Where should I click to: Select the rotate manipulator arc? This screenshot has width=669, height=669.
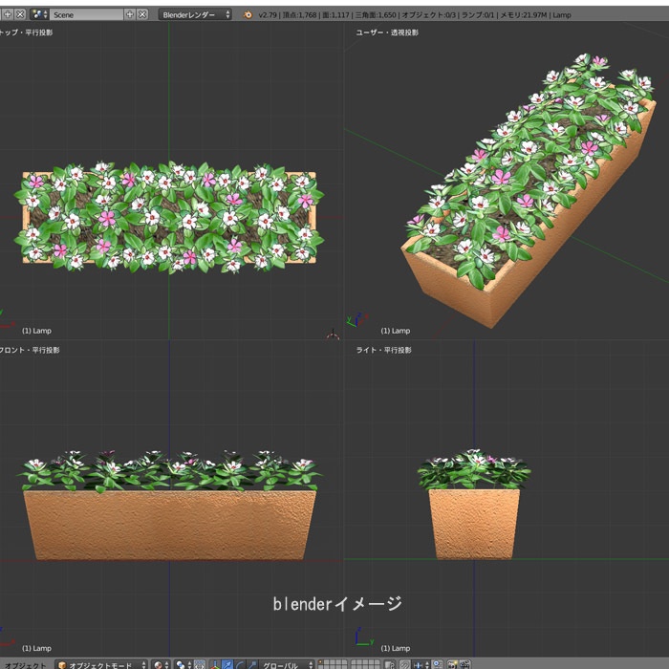point(240,664)
